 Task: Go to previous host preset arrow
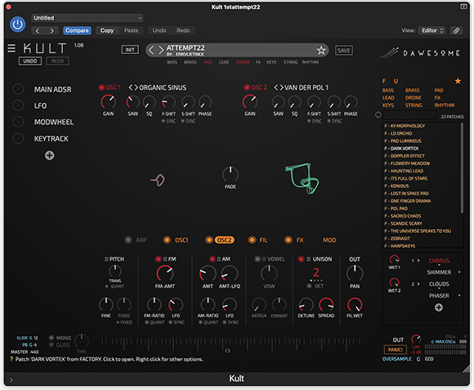[x=38, y=30]
